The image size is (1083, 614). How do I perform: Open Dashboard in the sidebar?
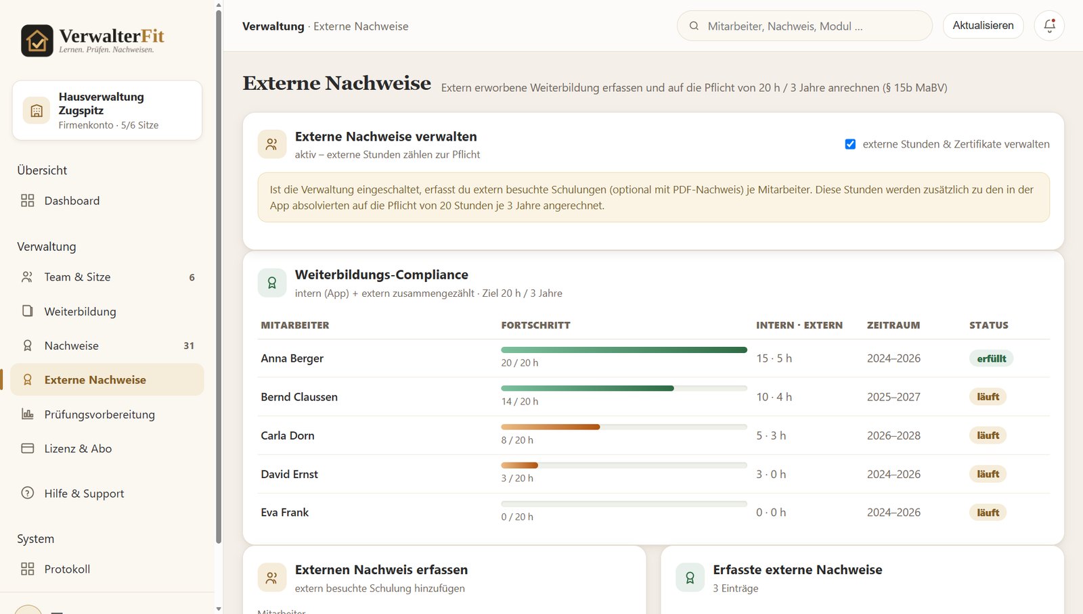(107, 201)
